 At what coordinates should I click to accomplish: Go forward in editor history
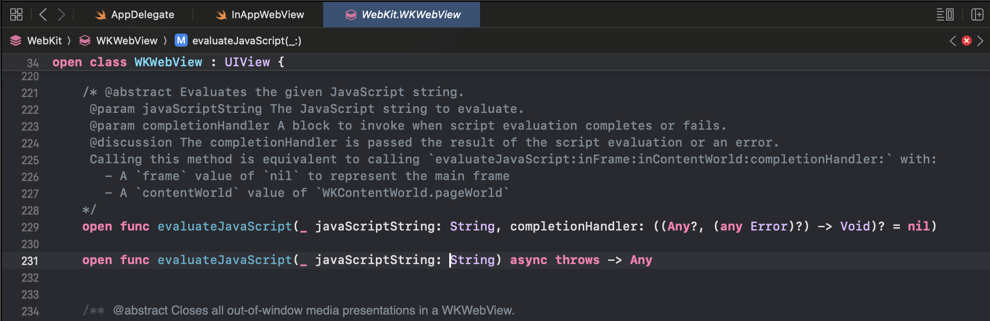(61, 14)
